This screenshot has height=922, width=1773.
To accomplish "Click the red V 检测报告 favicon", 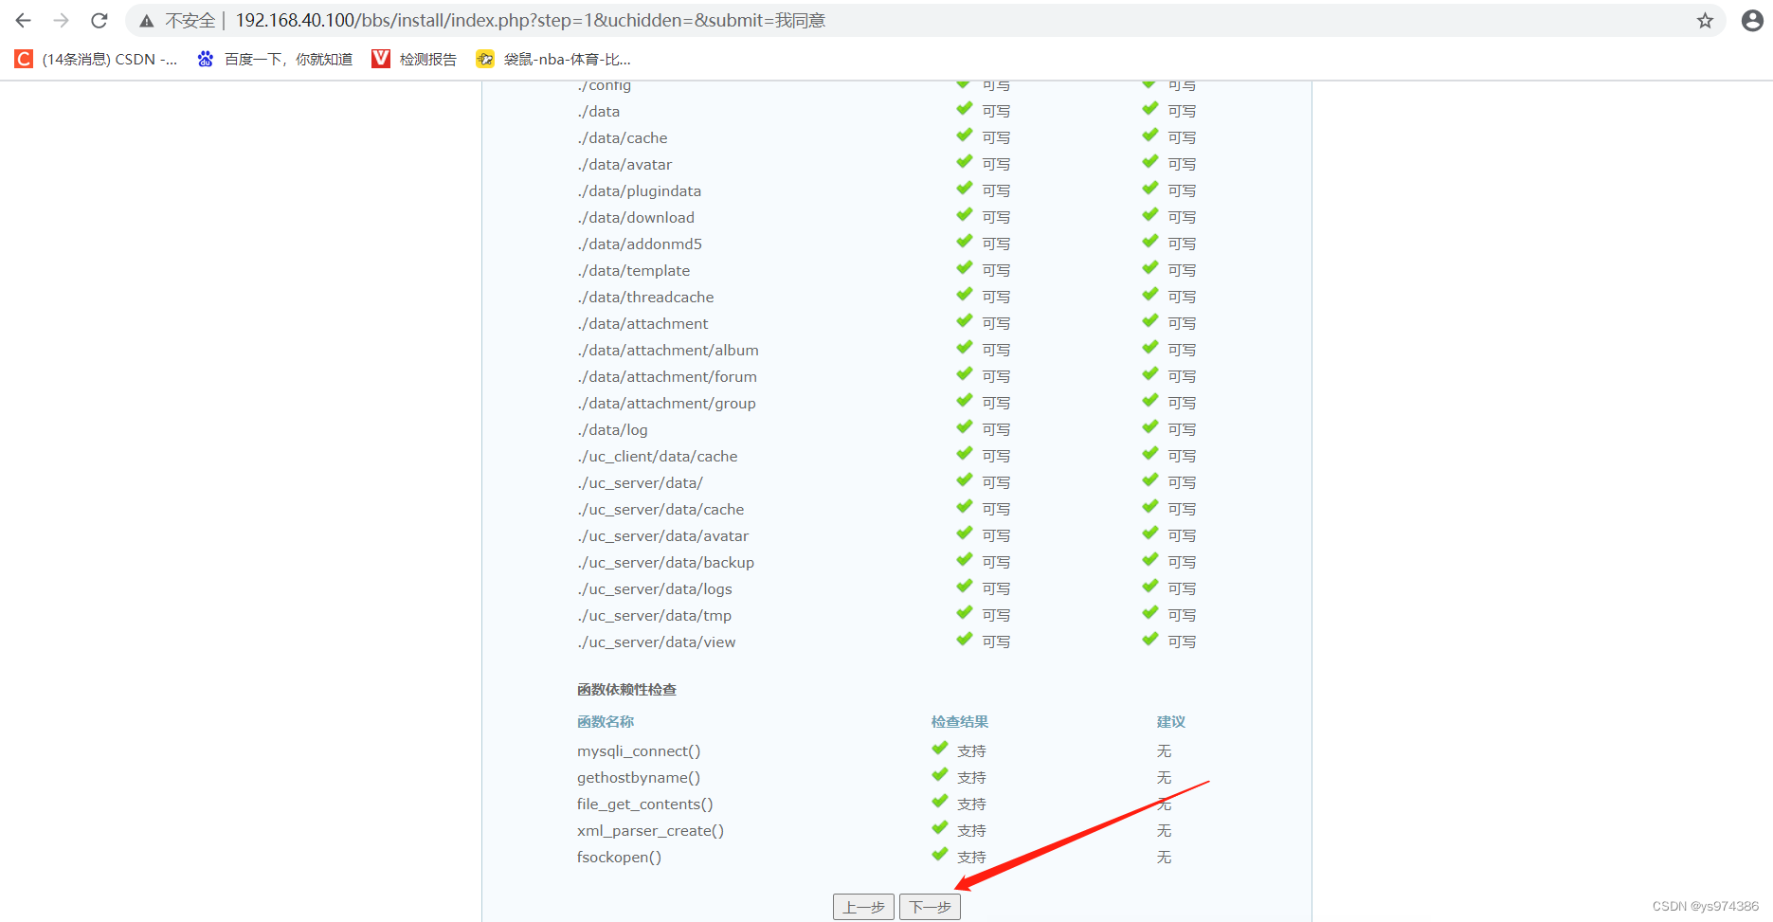I will (381, 59).
